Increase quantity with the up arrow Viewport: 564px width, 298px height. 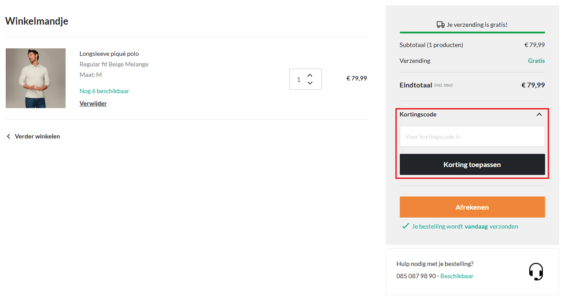(310, 75)
